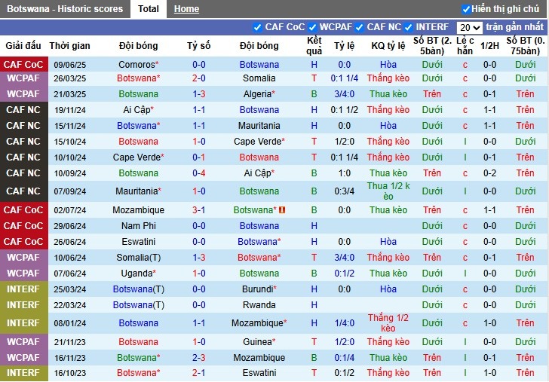Open Uganda team link
This screenshot has width=549, height=382.
[138, 274]
